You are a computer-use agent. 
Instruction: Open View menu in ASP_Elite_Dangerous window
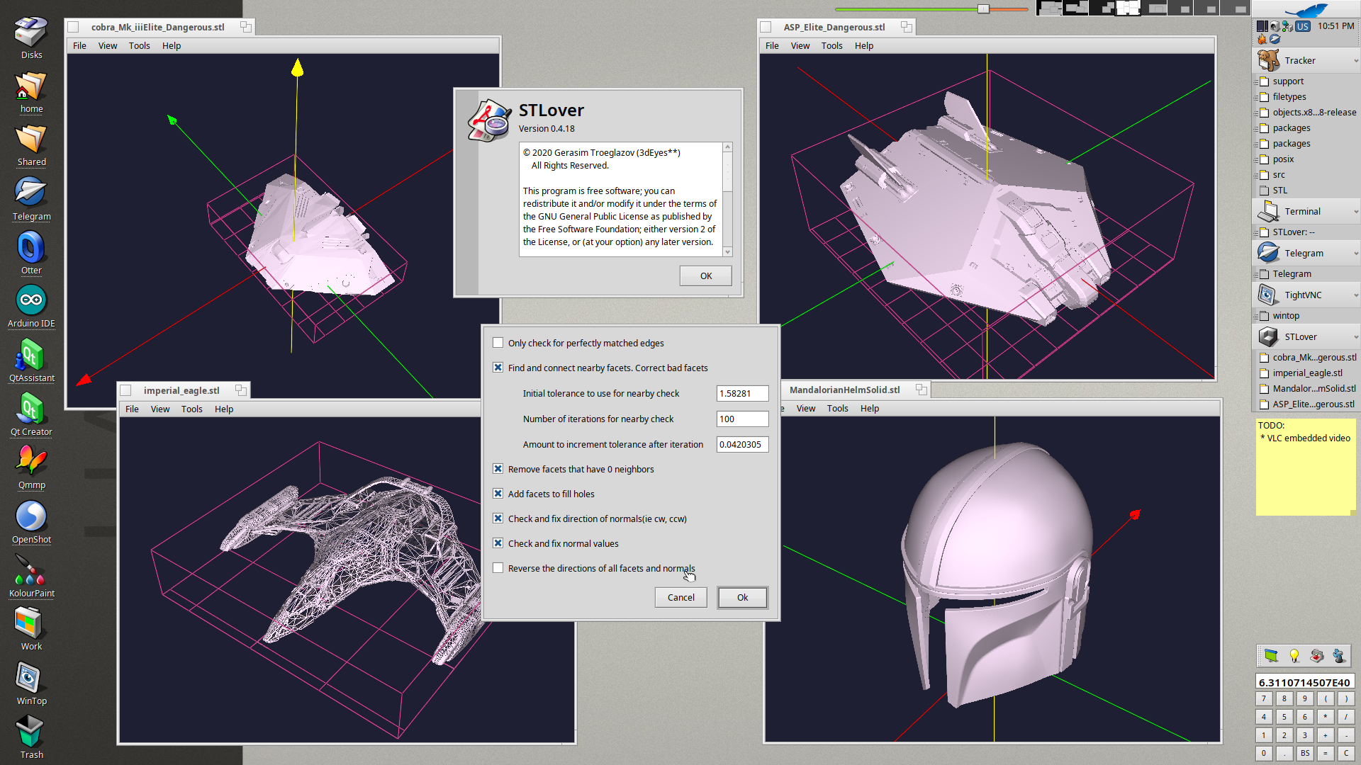800,45
